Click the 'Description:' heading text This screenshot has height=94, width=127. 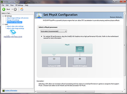click(x=40, y=81)
